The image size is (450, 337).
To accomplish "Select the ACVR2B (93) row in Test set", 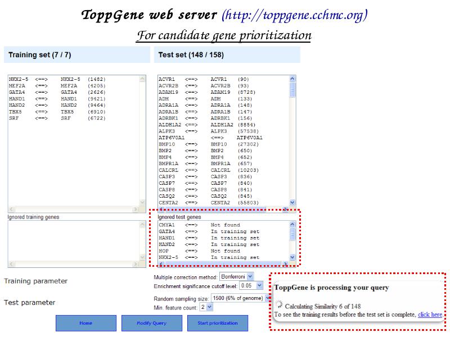I will coord(204,86).
